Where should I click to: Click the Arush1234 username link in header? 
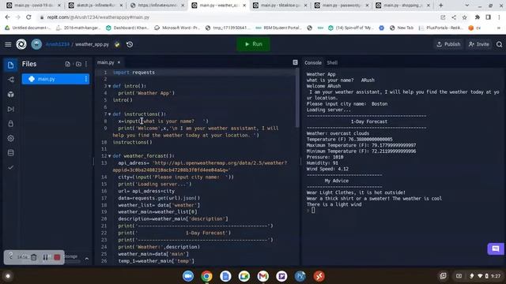[x=58, y=44]
